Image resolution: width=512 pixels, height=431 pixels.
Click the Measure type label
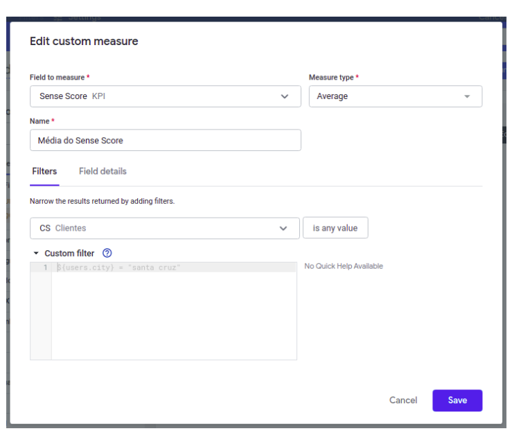click(x=331, y=78)
